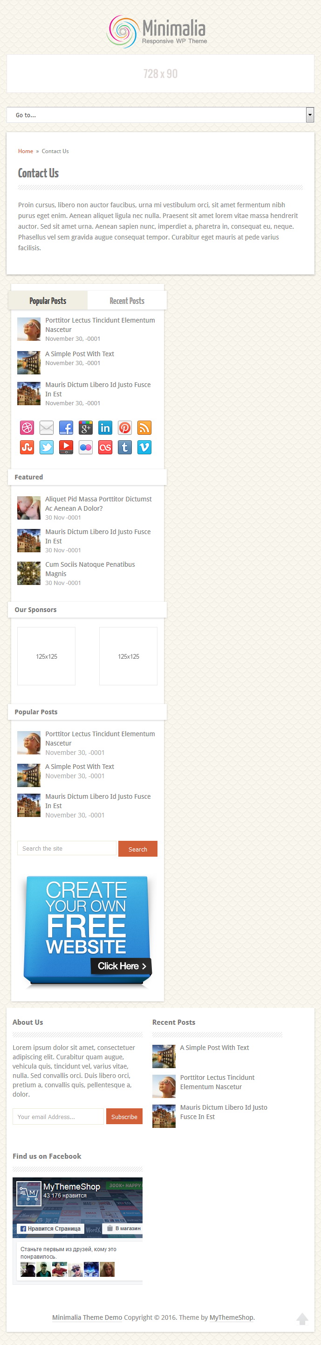Open the YouTube play icon
Viewport: 321px width, 1345px height.
(x=66, y=447)
